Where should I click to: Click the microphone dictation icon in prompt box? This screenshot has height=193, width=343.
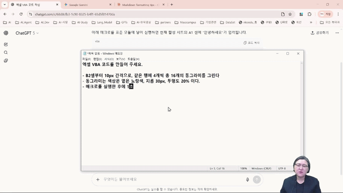(247, 180)
